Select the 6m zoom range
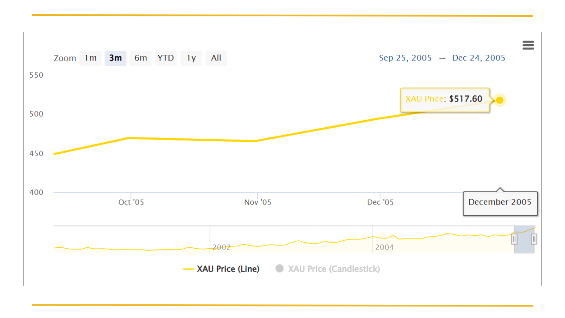 (141, 58)
